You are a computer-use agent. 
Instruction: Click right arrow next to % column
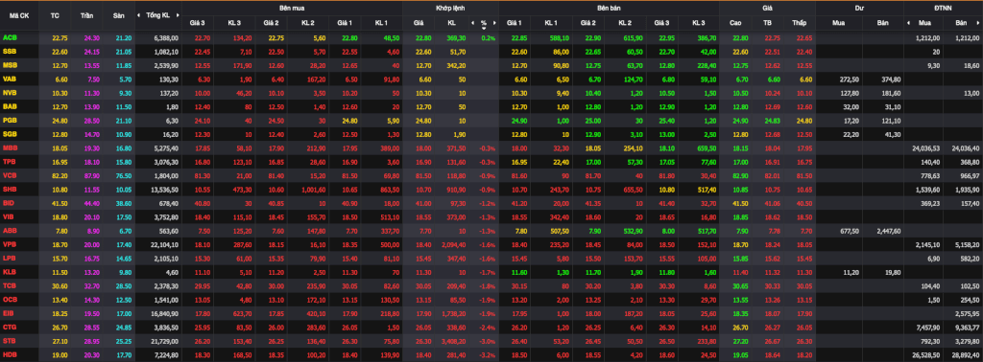494,23
